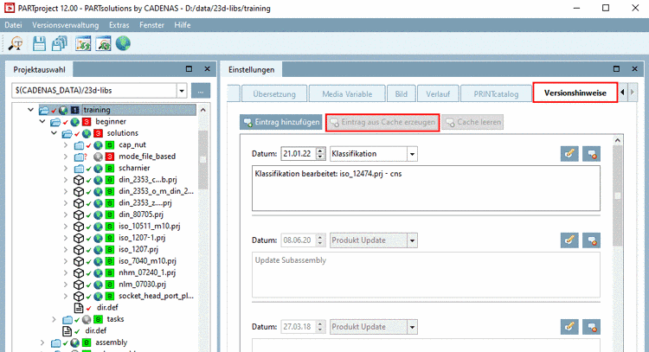Expand the scharnier folder
Image resolution: width=649 pixels, height=352 pixels.
click(x=66, y=169)
